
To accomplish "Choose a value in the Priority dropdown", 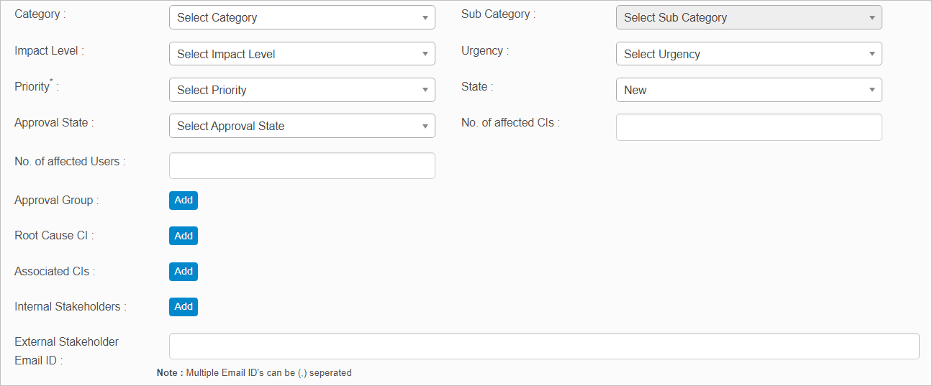I will coord(302,90).
